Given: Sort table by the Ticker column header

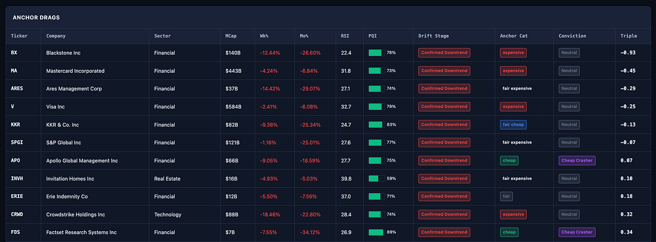Looking at the screenshot, I should 19,36.
